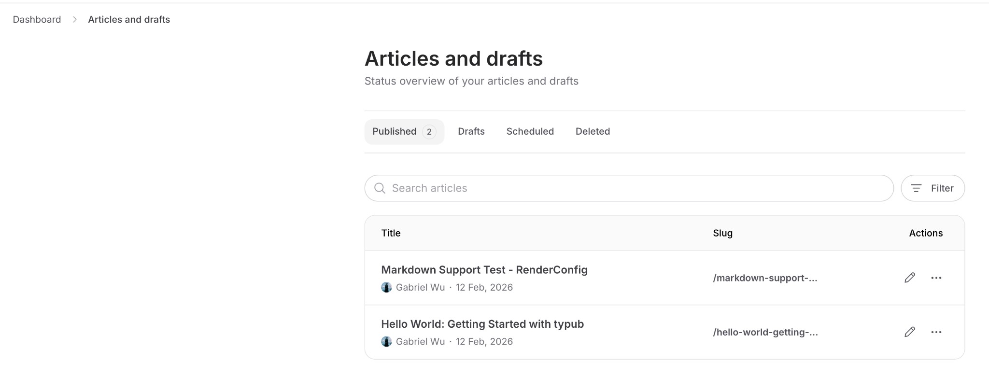
Task: Open the three-dot menu for Hello World article
Action: coord(936,332)
